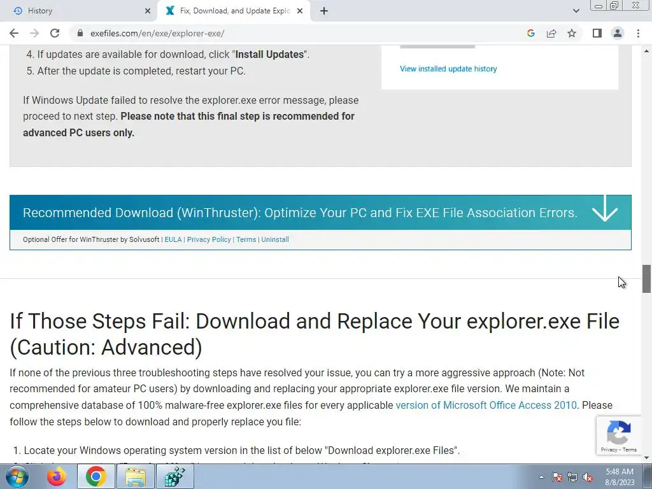Open a new browser tab
The width and height of the screenshot is (652, 489).
[324, 11]
